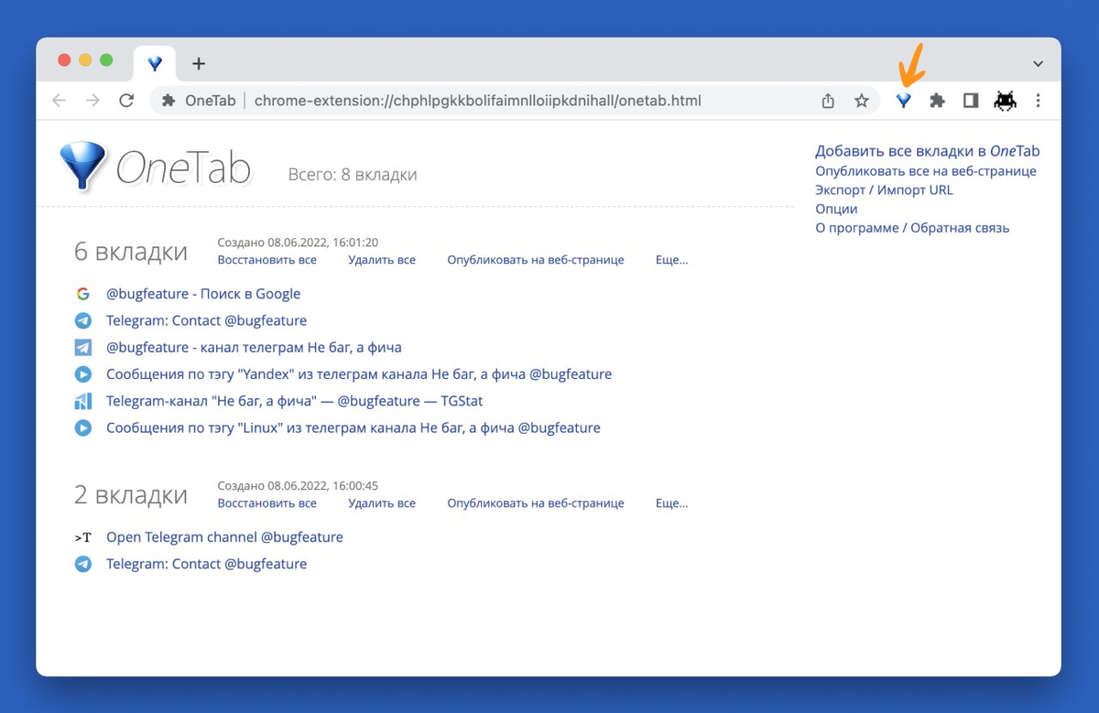Image resolution: width=1099 pixels, height=713 pixels.
Task: Open the TGStat channel link
Action: 294,401
